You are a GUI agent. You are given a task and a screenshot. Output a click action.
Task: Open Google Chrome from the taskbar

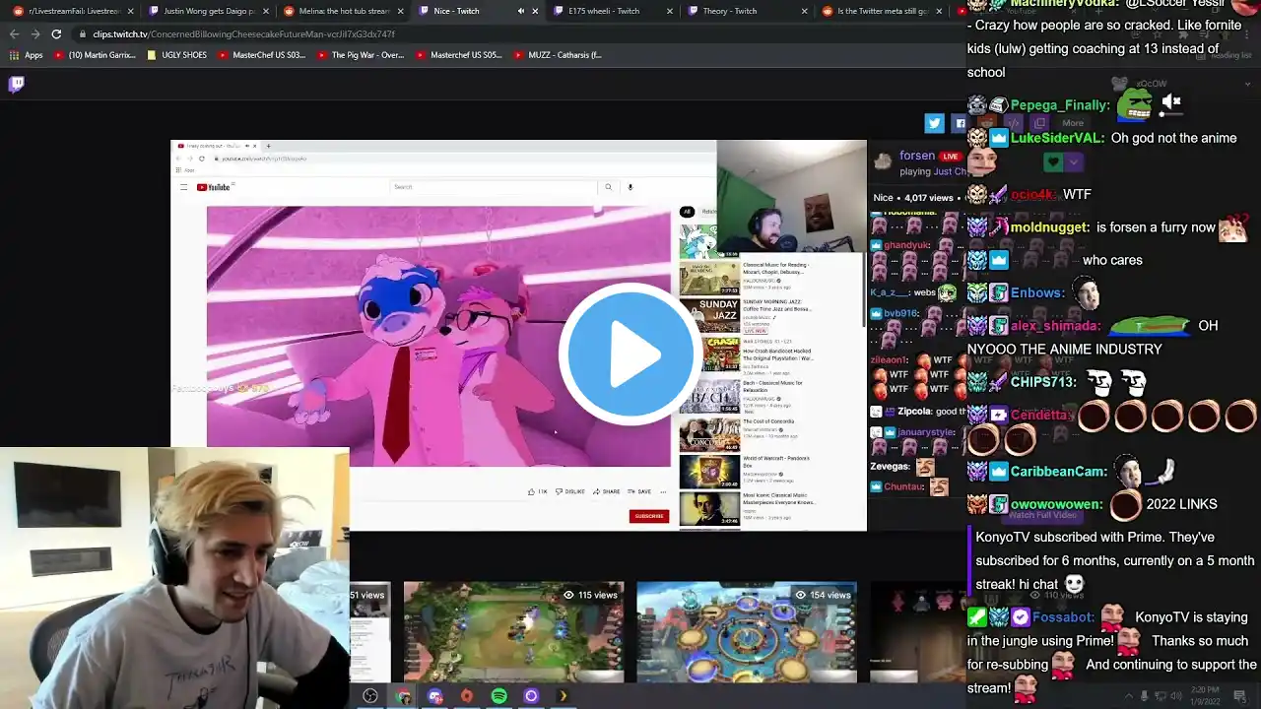click(403, 696)
